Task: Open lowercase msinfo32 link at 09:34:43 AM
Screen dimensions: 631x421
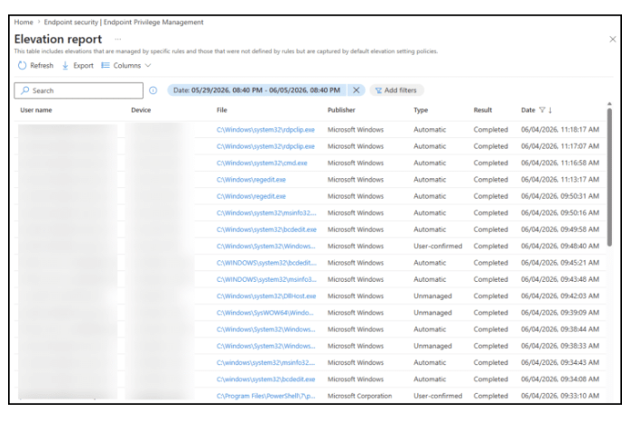Action: coord(265,362)
